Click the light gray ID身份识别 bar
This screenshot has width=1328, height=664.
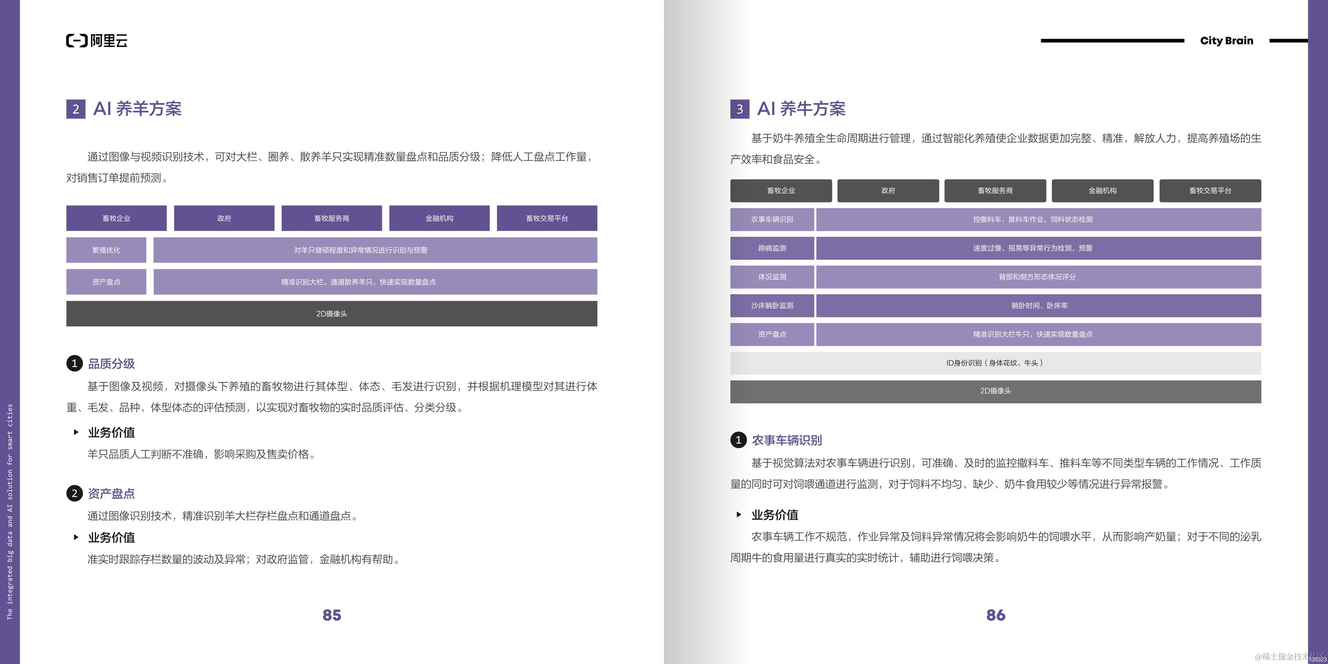pos(996,363)
